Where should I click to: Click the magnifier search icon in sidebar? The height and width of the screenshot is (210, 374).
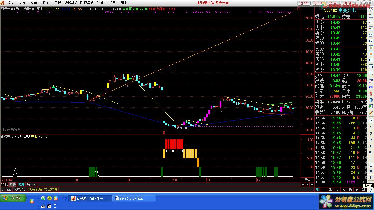[x=371, y=72]
